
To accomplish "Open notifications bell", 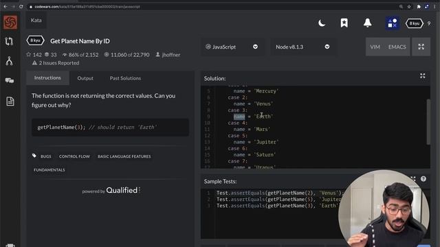I will 367,23.
